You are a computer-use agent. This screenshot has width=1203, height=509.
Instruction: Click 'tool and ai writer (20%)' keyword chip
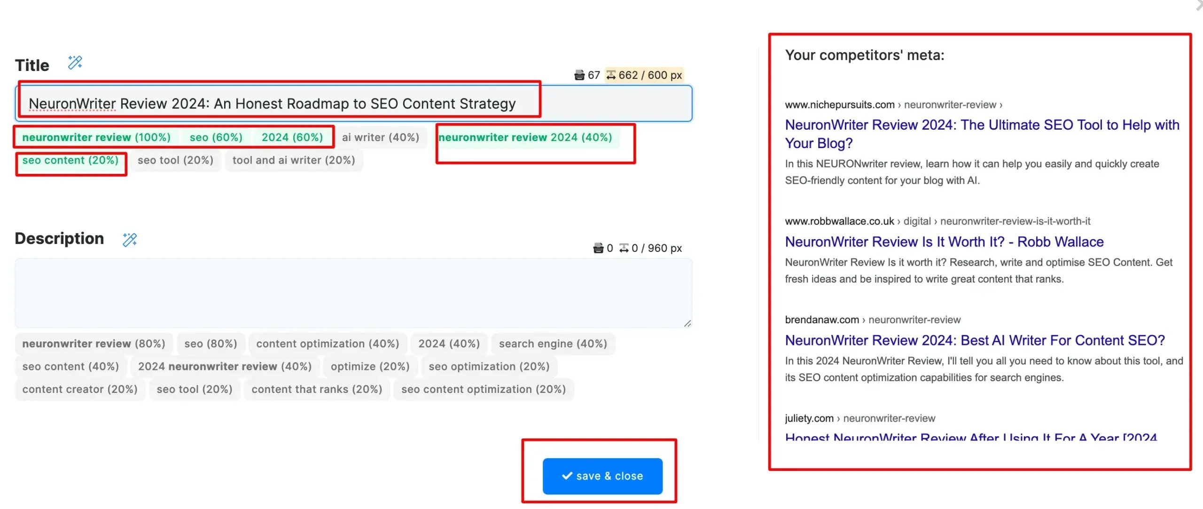(x=294, y=160)
